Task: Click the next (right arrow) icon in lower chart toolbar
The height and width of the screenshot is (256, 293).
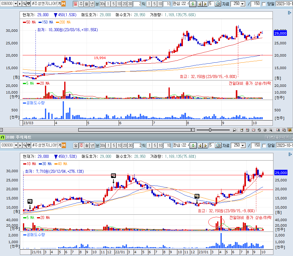Action: coord(205,145)
